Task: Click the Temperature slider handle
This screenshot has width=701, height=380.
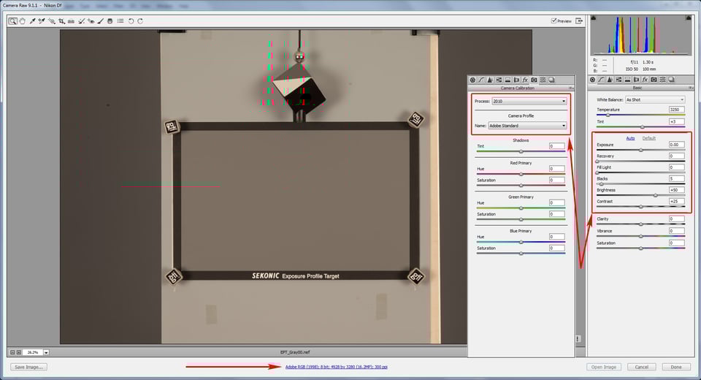Action: point(608,115)
